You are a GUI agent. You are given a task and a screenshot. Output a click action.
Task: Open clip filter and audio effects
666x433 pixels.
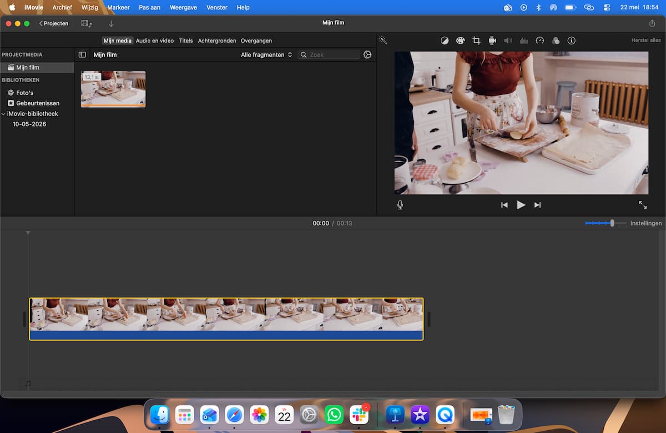click(x=556, y=41)
